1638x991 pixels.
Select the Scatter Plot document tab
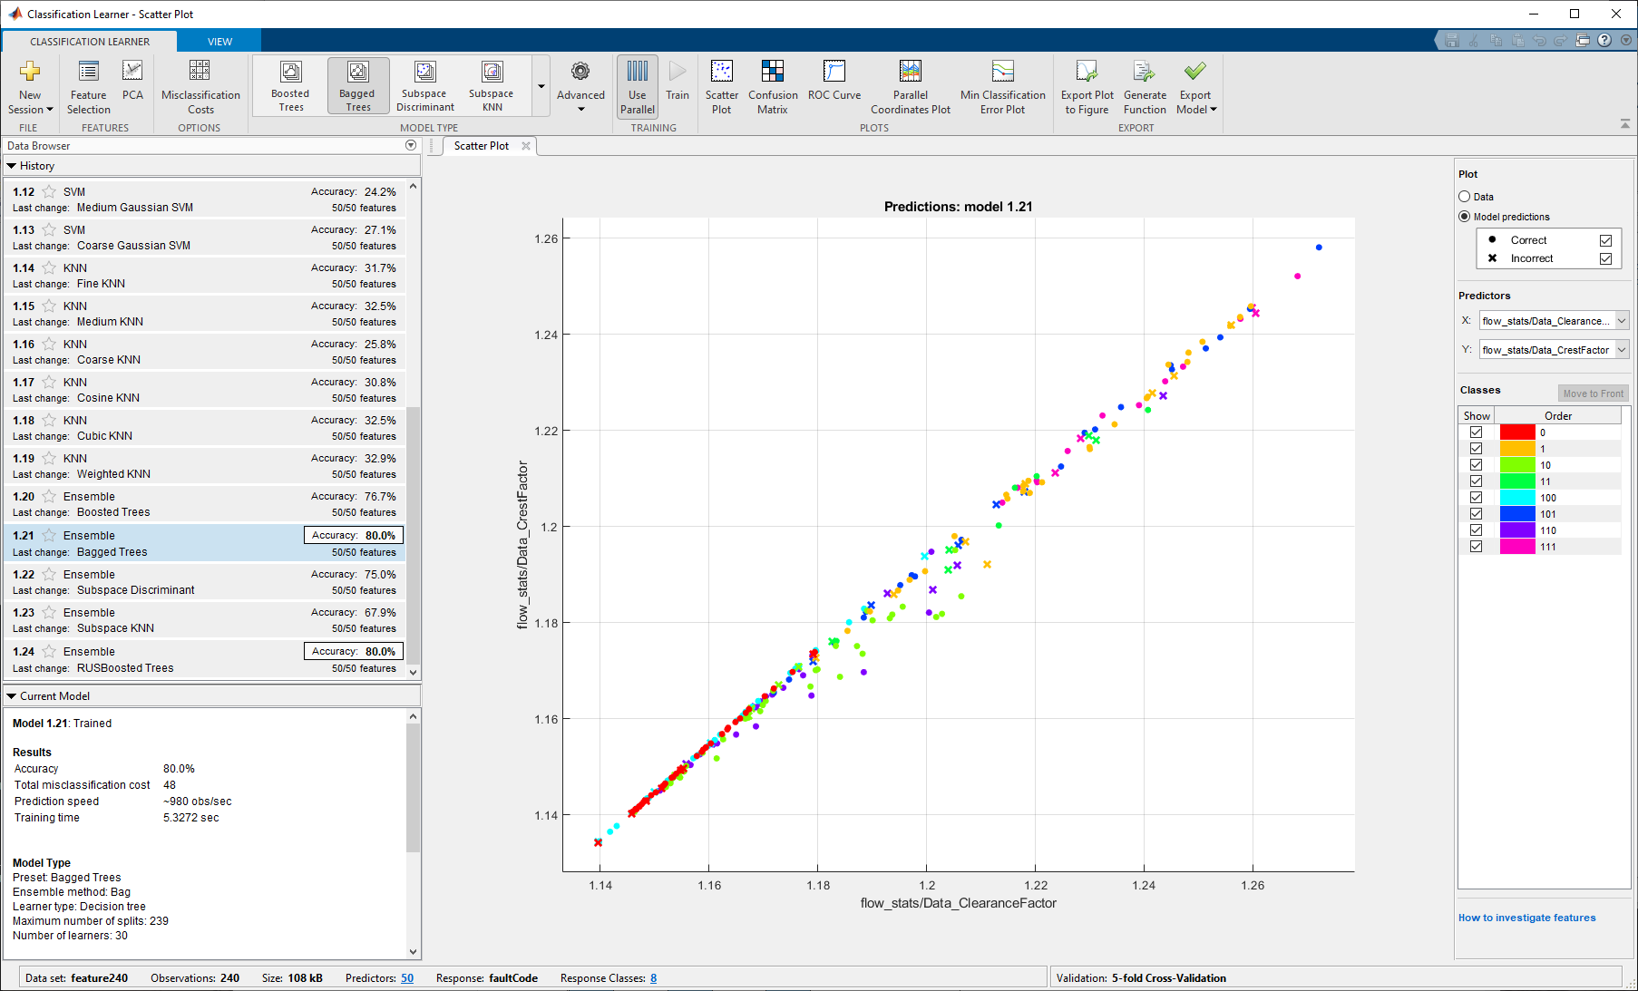coord(481,146)
